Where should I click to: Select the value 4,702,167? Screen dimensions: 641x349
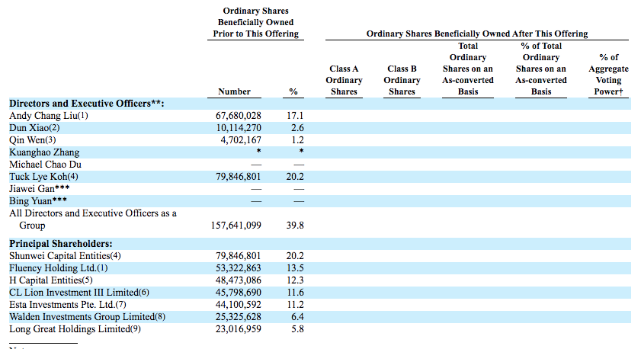tap(241, 140)
